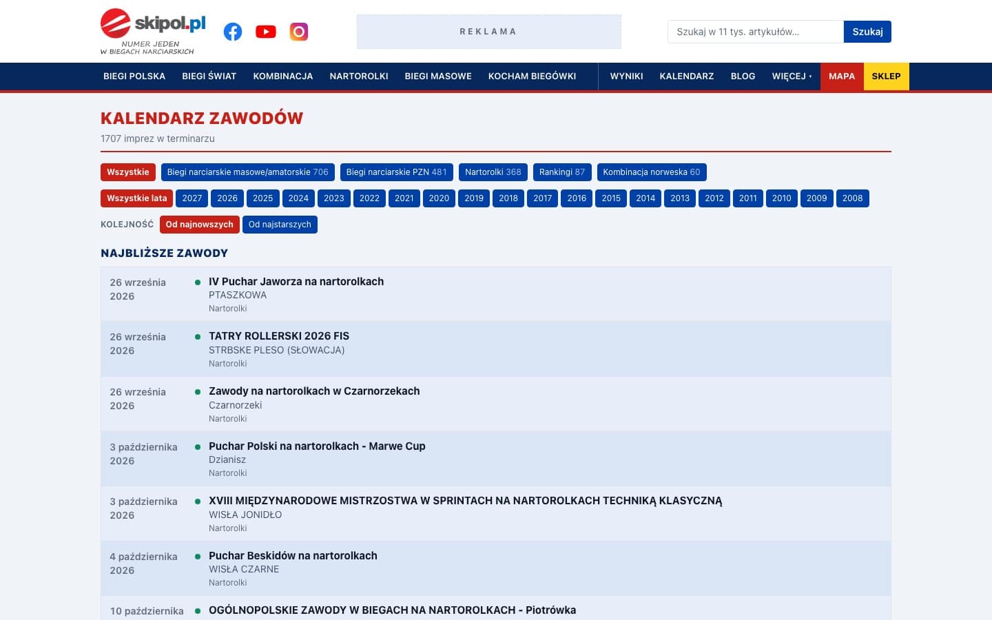
Task: Open the yellow SKLEP shop button
Action: click(x=886, y=76)
